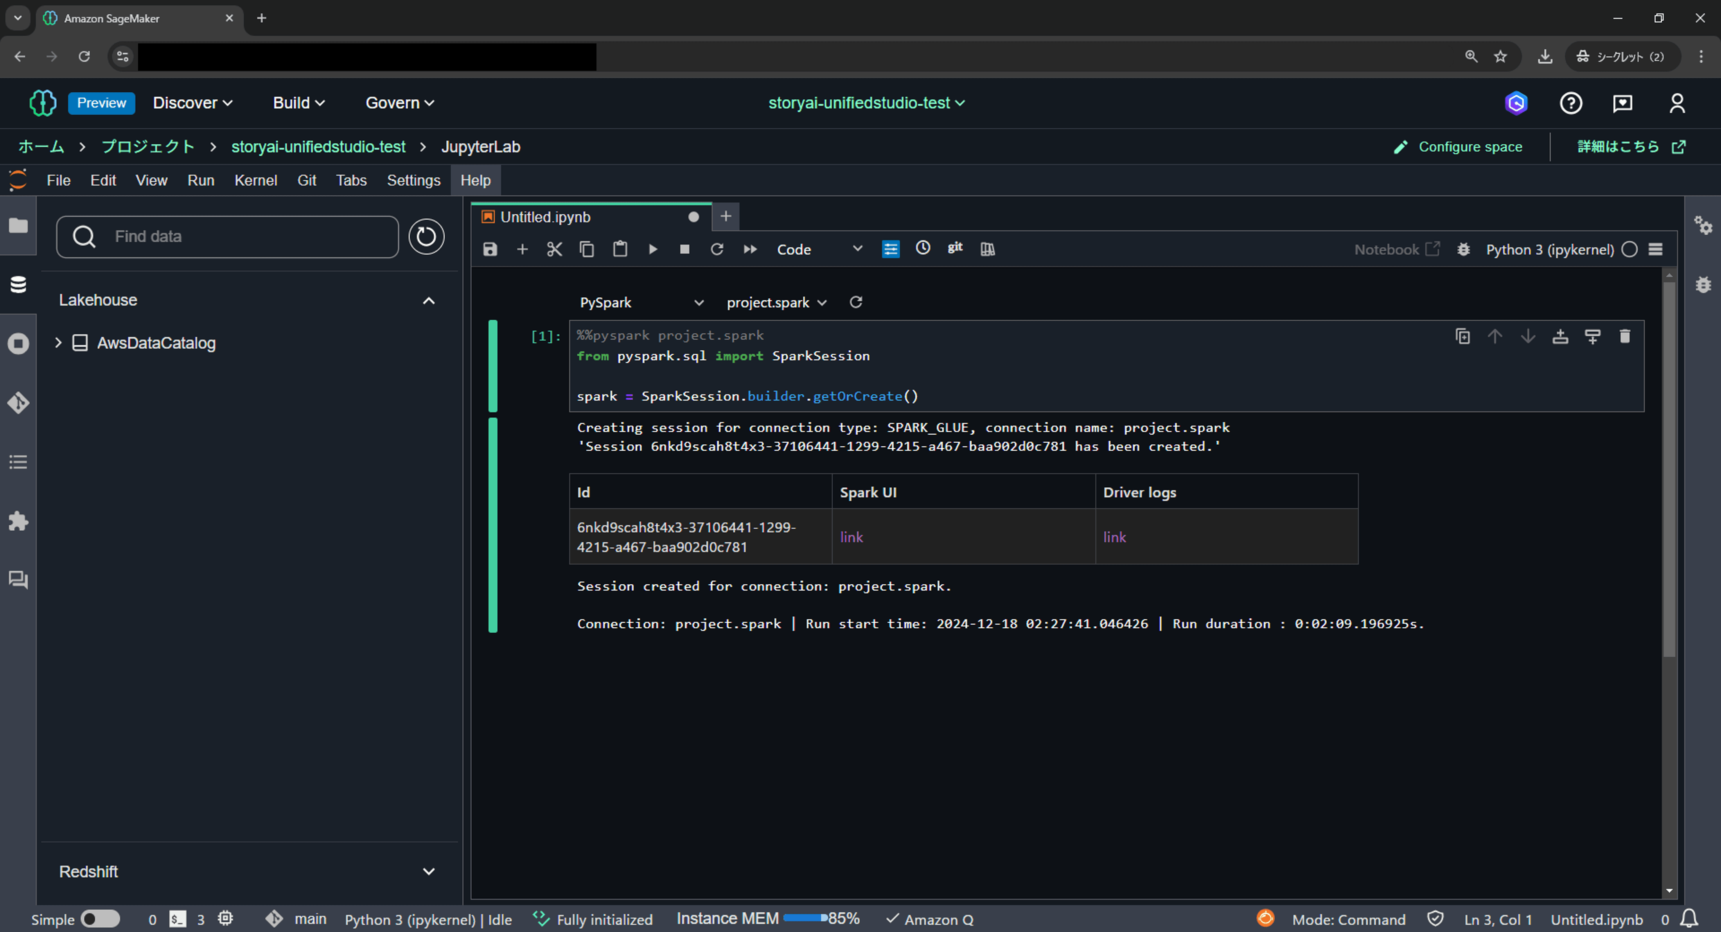Open the Code cell type dropdown
This screenshot has width=1721, height=932.
coord(819,249)
